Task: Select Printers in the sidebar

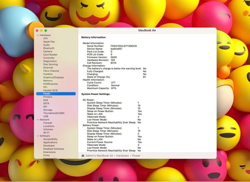Action: coord(48,97)
